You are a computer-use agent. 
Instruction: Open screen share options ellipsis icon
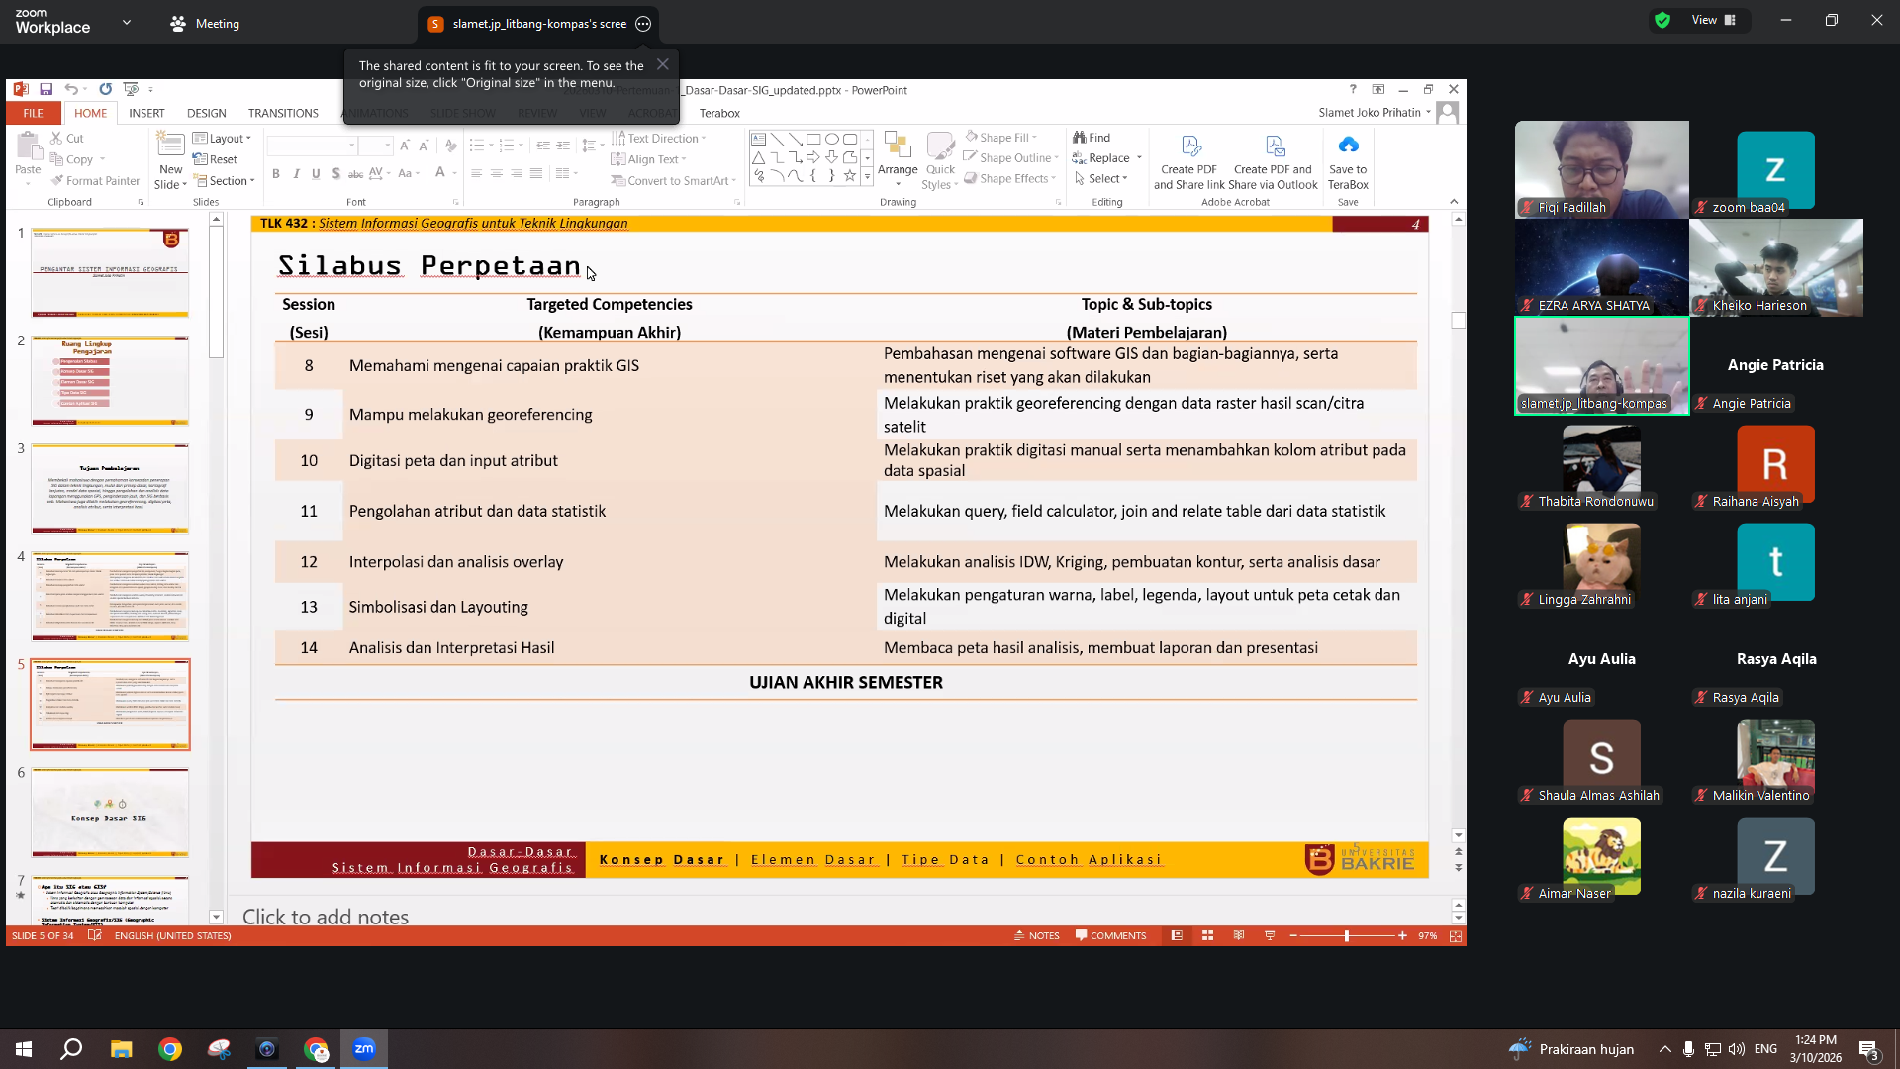point(643,24)
